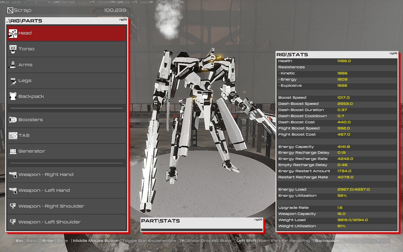Select the TAS entry
The width and height of the screenshot is (403, 252).
[x=67, y=136]
